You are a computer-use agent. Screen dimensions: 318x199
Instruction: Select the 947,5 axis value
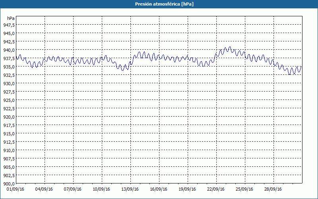point(9,25)
